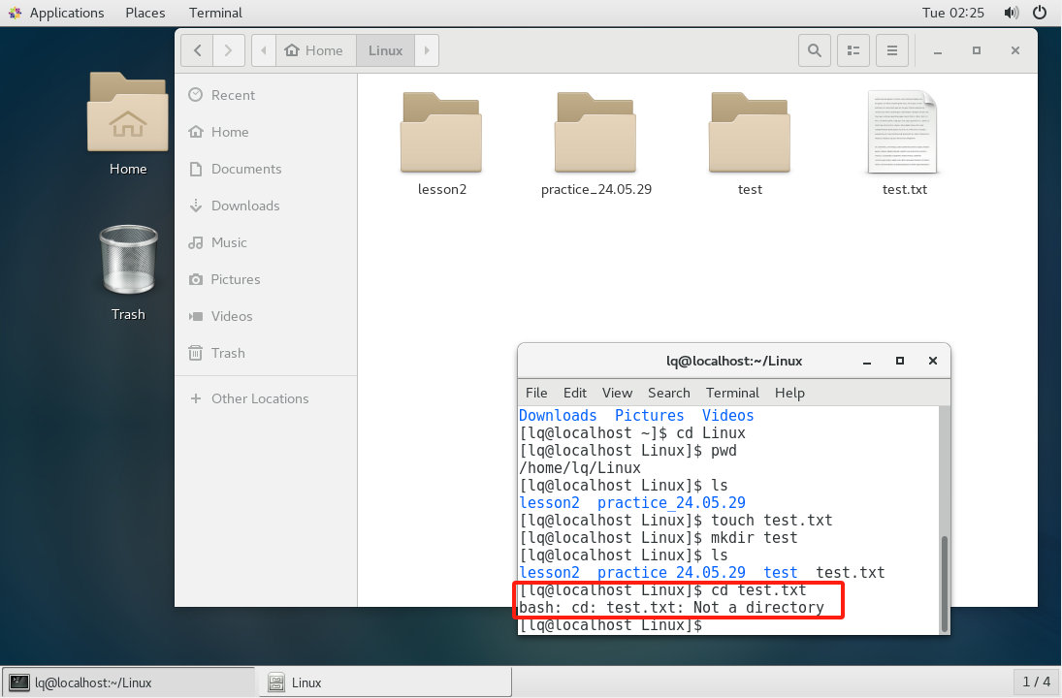Maximize the Files window
Screen dimensions: 1062x698
click(977, 50)
